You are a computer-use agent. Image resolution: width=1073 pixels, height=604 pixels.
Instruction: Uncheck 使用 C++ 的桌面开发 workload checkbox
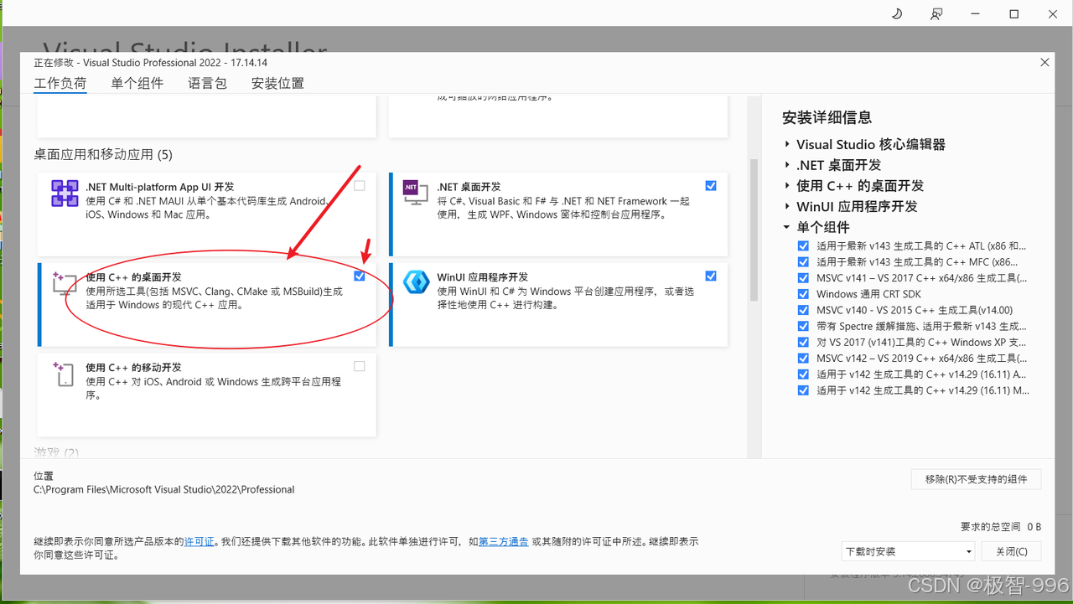click(360, 276)
